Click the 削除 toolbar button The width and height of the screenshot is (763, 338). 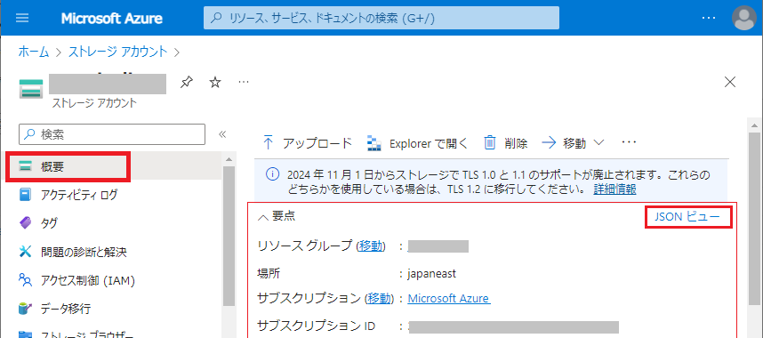click(506, 143)
